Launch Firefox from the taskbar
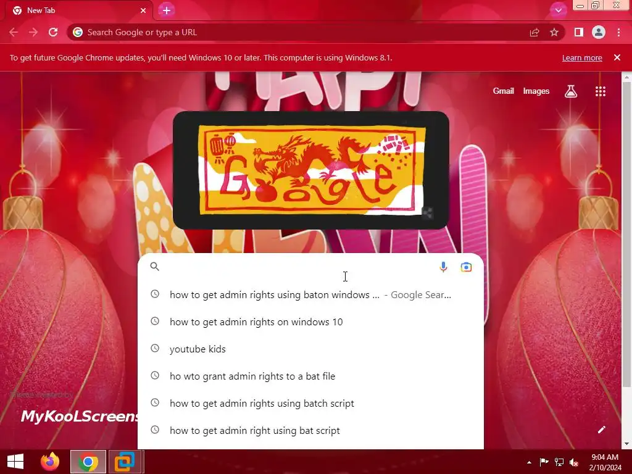 [x=50, y=462]
